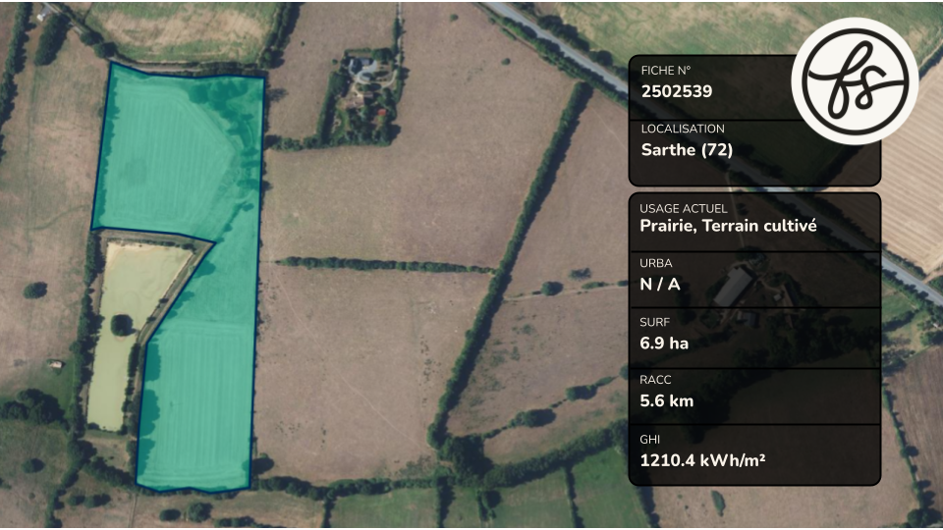
Task: Select the '5.6 km' connection distance
Action: [666, 400]
